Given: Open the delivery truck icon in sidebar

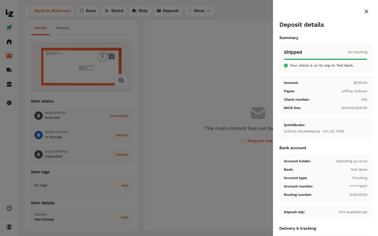Looking at the screenshot, I should pyautogui.click(x=9, y=70).
